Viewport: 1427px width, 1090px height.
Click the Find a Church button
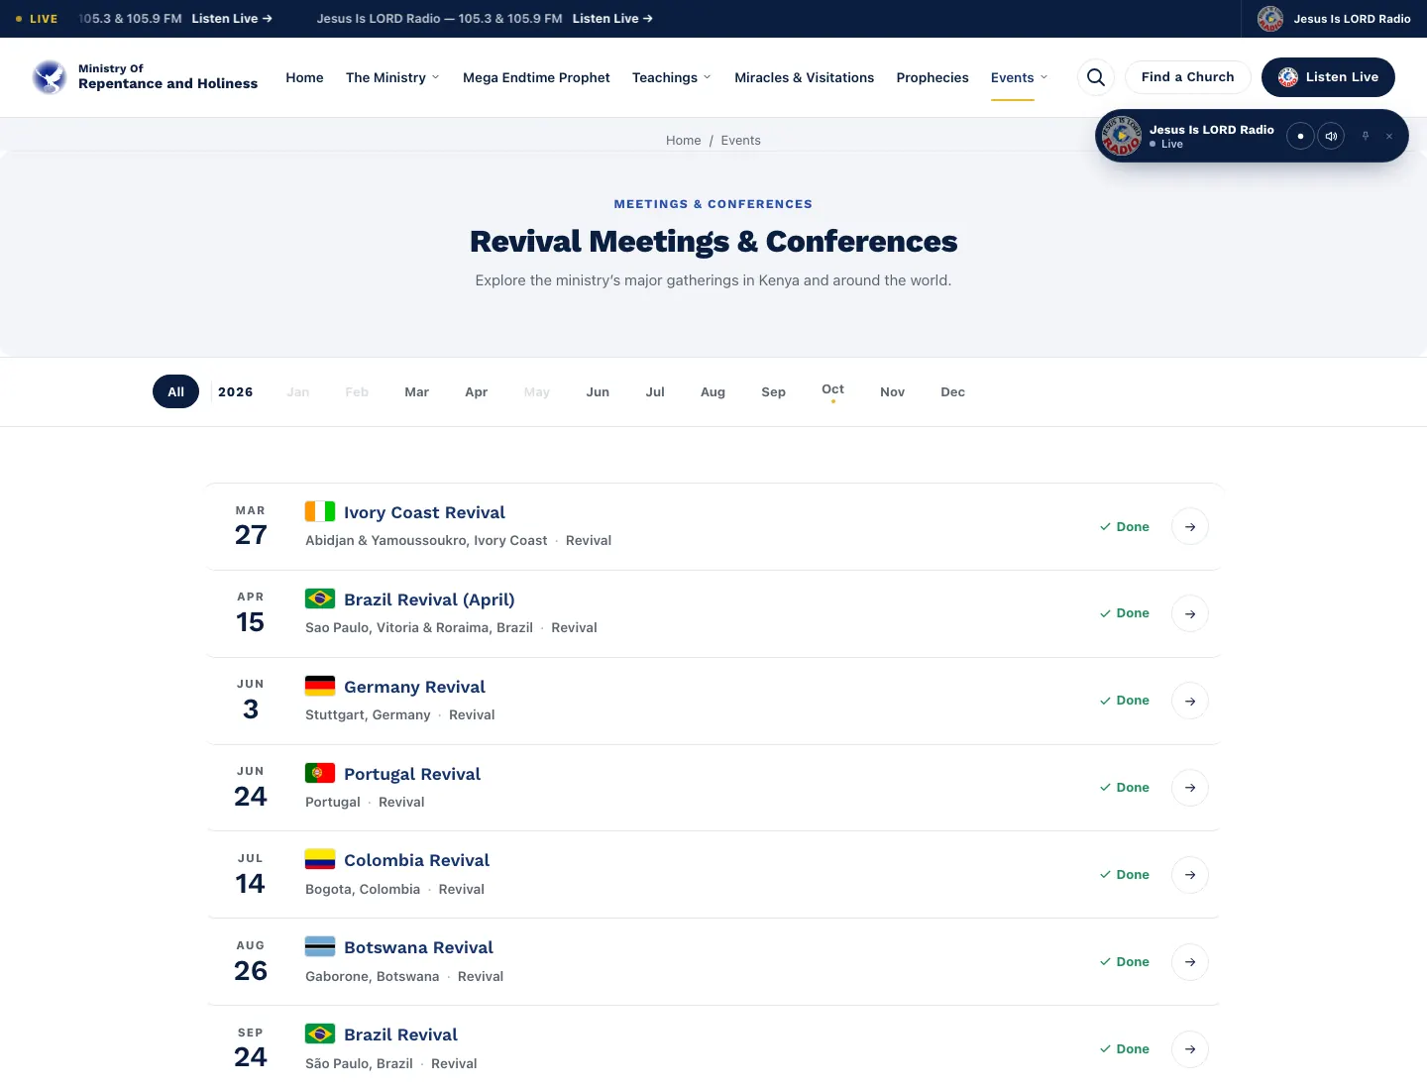click(1188, 76)
